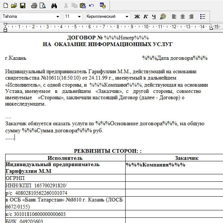
Task: Click the New document icon
Action: click(x=6, y=6)
